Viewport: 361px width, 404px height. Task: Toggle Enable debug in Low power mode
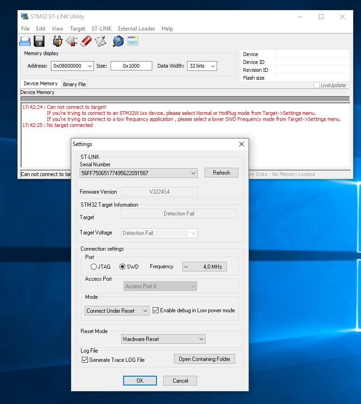tap(156, 310)
